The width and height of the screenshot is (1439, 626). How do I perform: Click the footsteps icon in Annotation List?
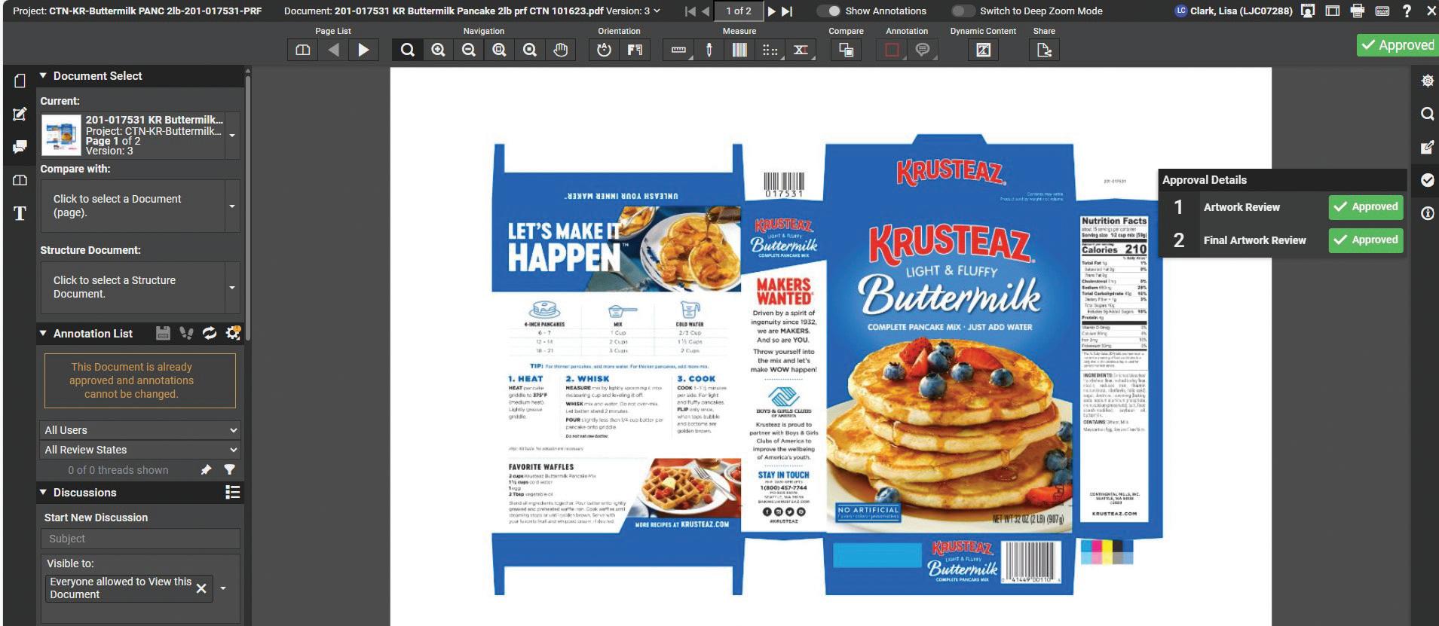(186, 333)
